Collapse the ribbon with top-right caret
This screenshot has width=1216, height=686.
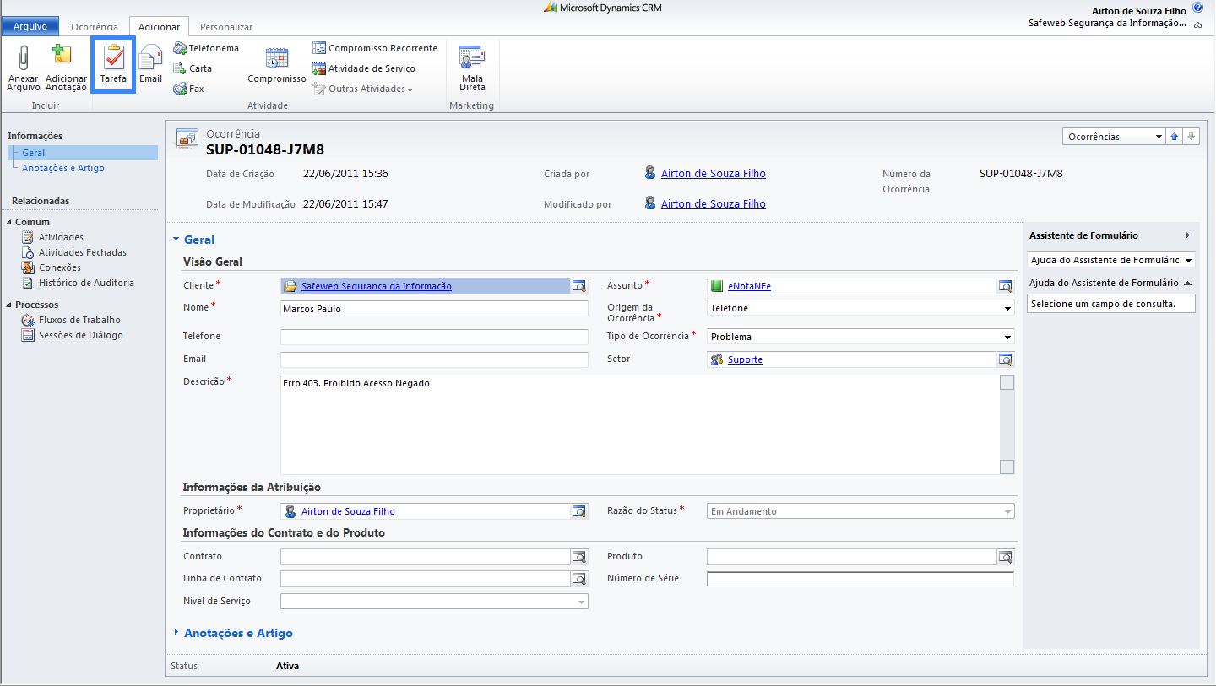[1197, 25]
